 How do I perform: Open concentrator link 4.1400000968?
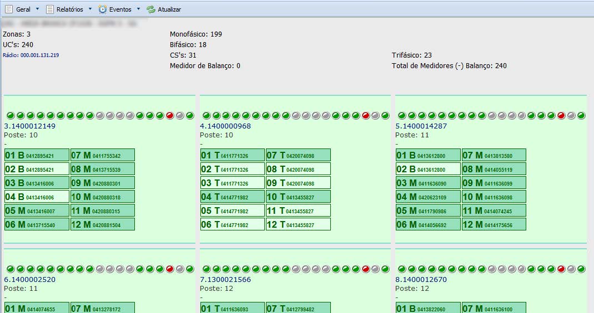(225, 126)
